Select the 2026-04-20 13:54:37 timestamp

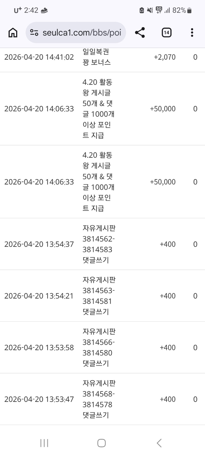[39, 244]
